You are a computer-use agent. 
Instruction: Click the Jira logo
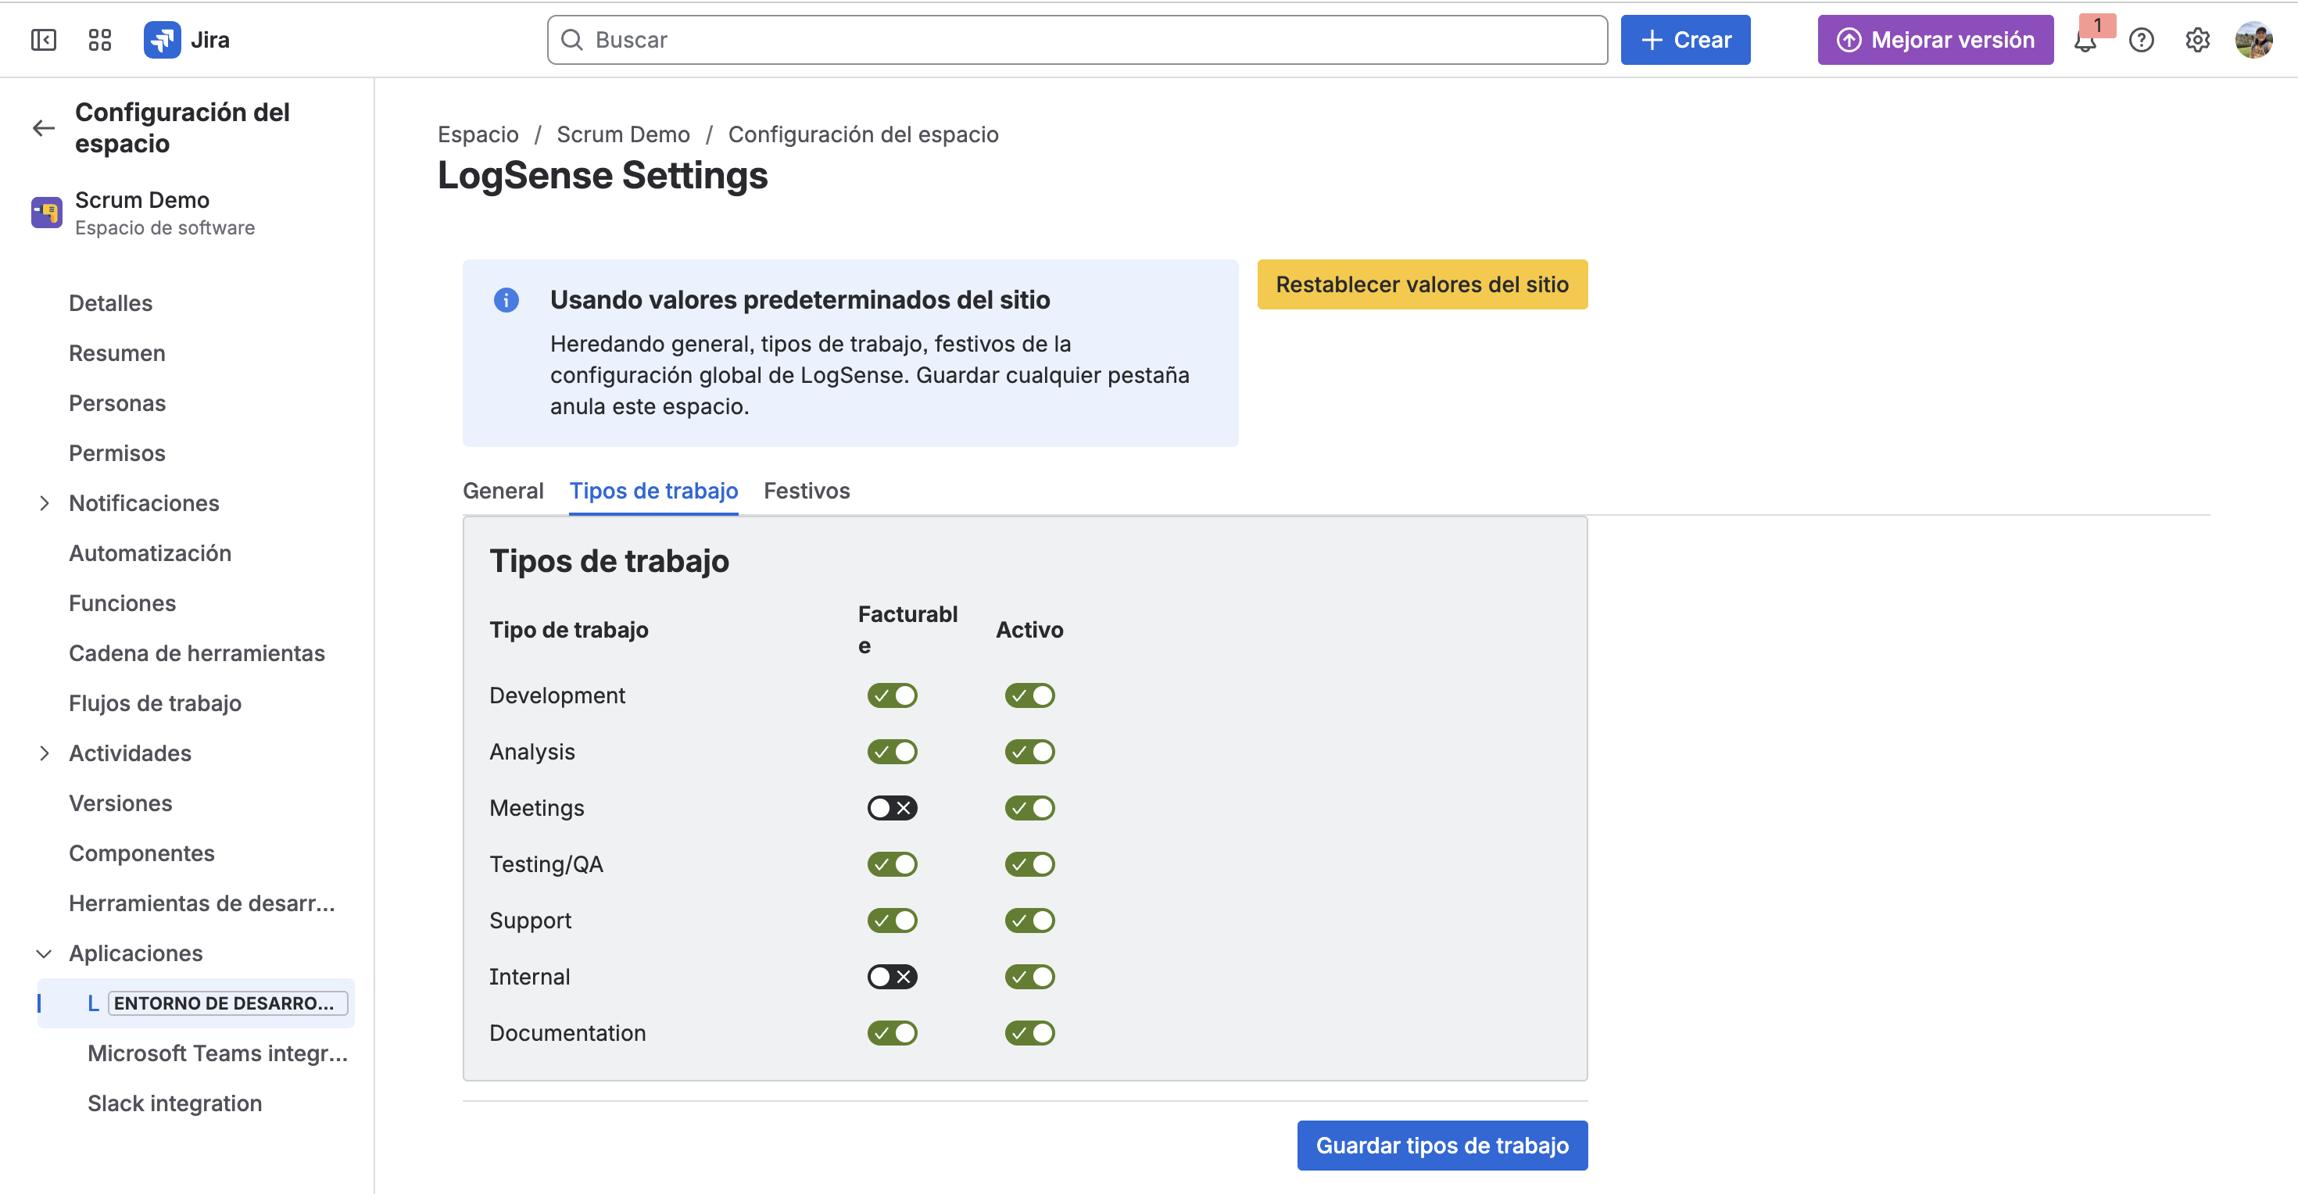coord(188,40)
